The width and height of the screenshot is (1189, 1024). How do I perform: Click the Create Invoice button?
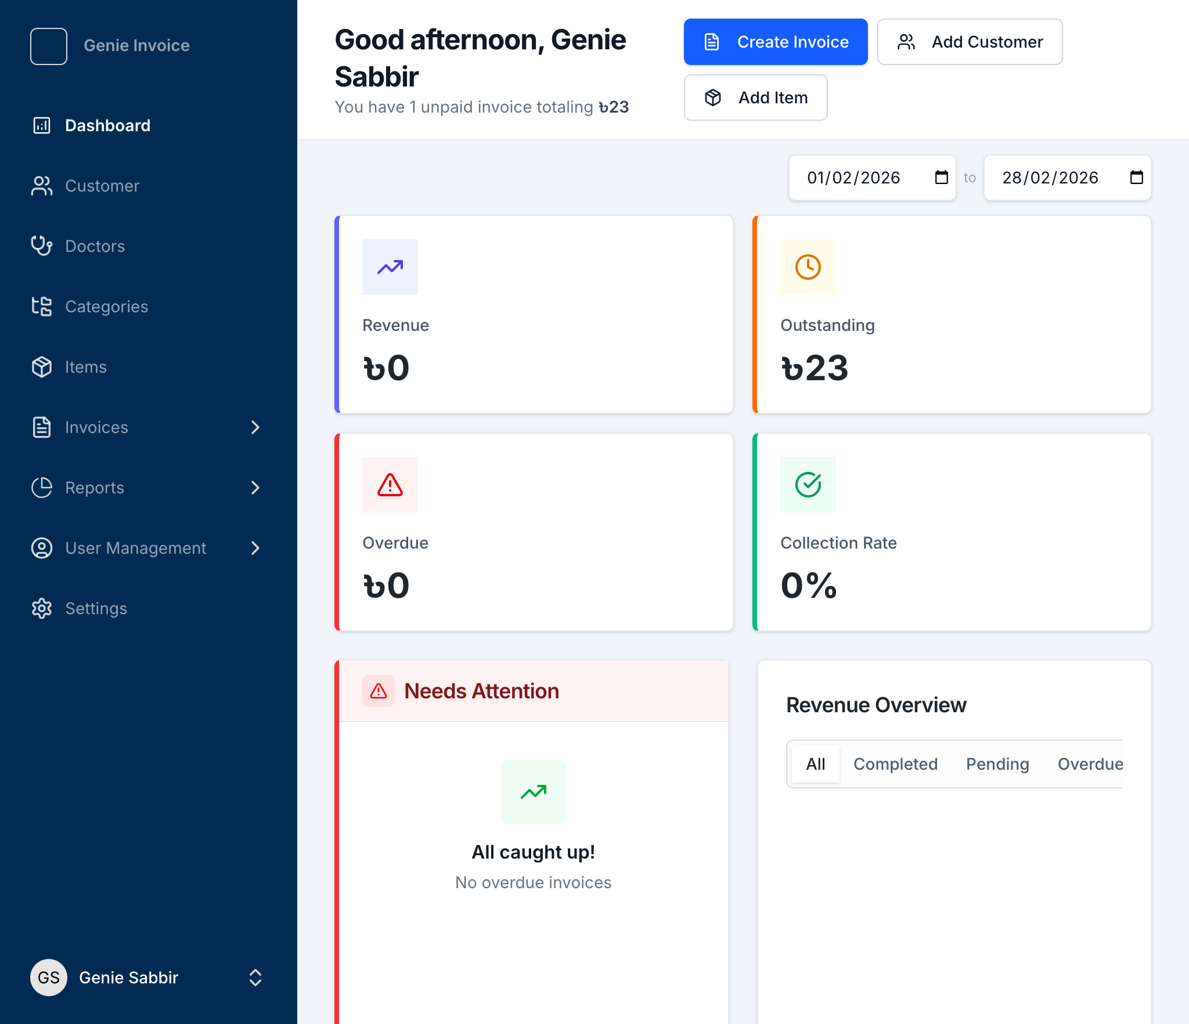point(776,41)
